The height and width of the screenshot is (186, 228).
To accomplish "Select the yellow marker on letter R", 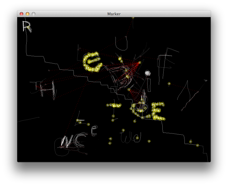I will pos(28,27).
